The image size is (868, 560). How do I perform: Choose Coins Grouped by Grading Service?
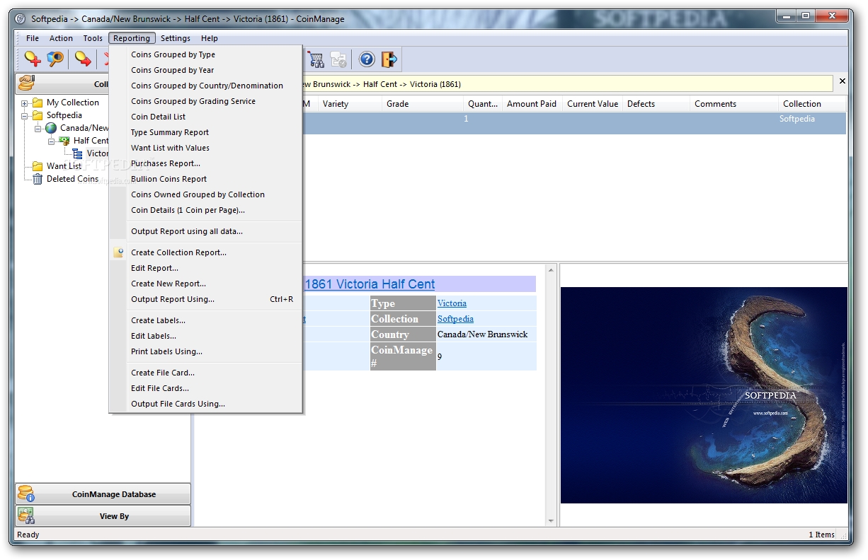(206, 101)
